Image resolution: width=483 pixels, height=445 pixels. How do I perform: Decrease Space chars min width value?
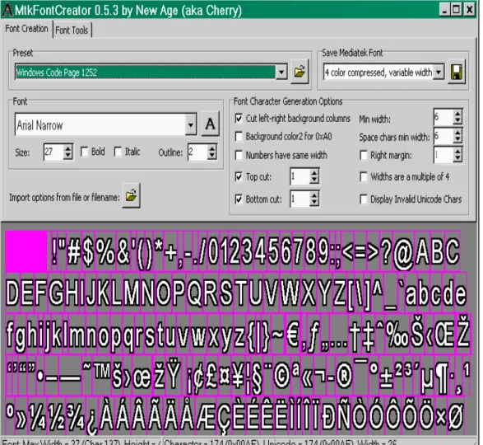(x=457, y=139)
